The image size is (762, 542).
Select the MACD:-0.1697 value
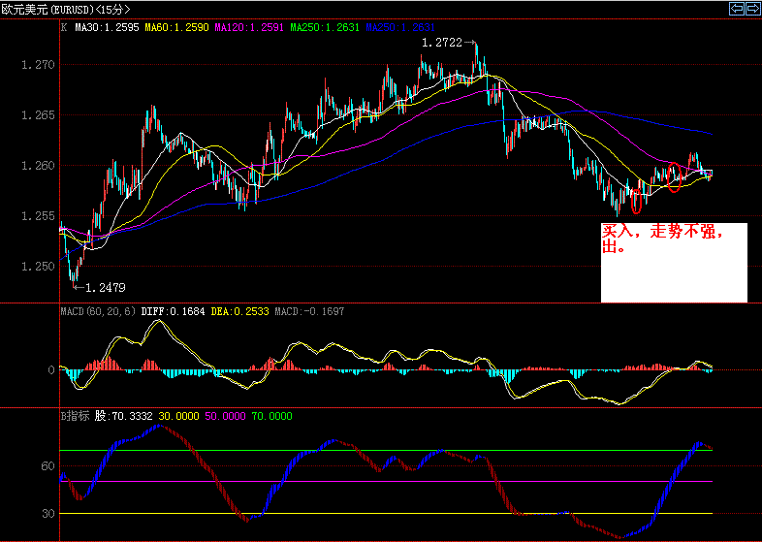(309, 311)
